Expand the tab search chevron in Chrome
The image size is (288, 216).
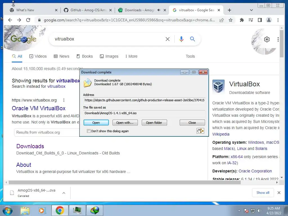click(251, 10)
